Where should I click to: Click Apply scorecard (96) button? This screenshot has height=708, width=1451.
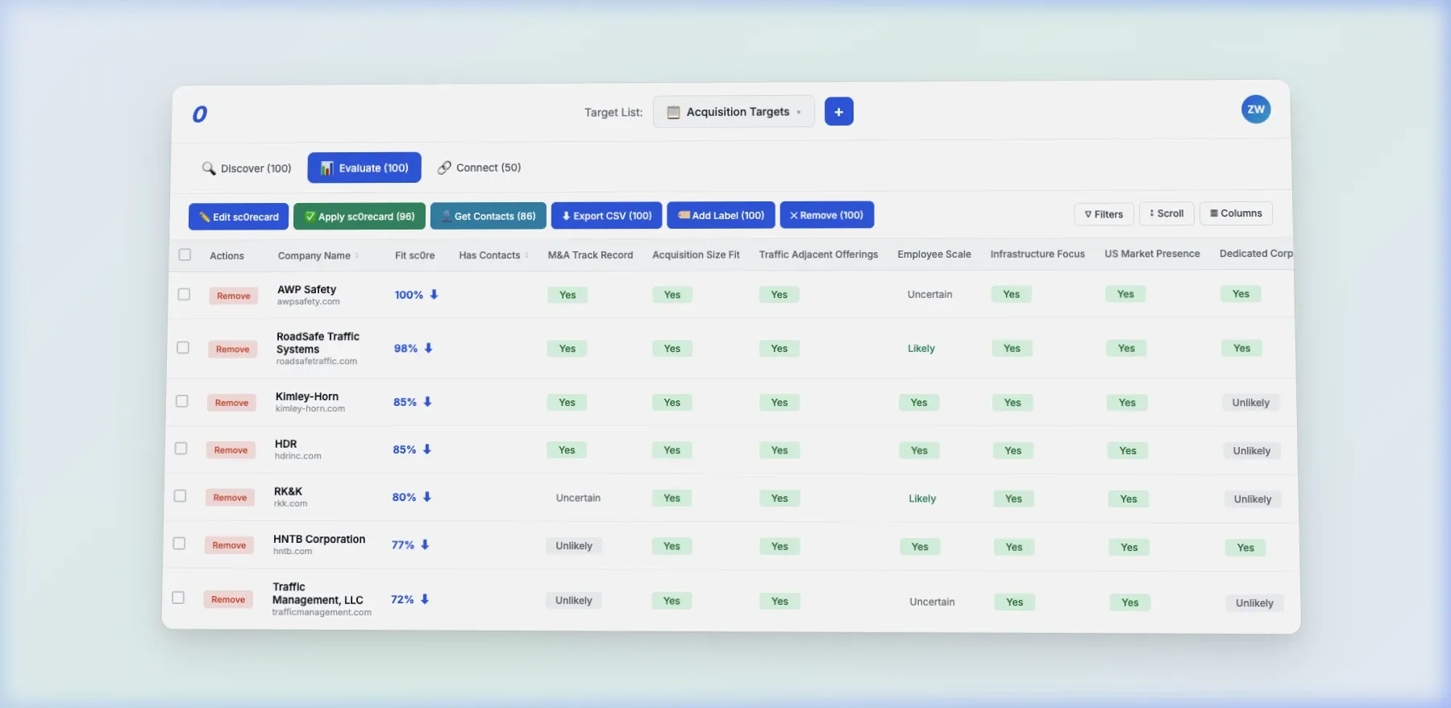click(360, 217)
